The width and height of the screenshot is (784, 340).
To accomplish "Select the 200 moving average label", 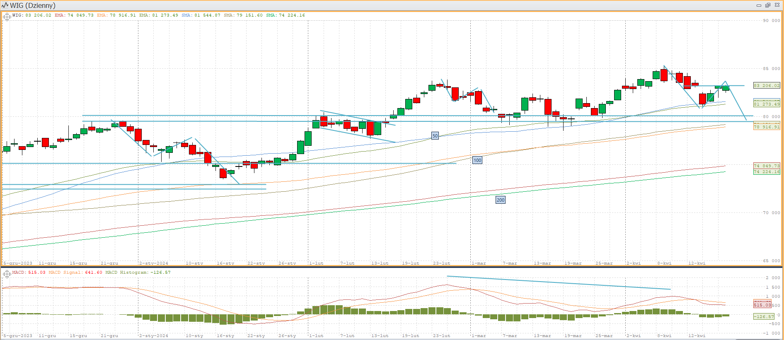I will [x=501, y=200].
